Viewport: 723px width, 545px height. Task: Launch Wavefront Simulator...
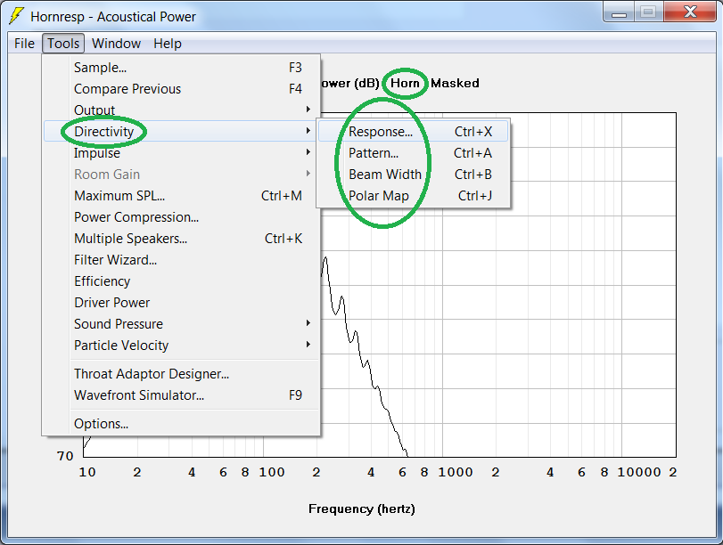click(181, 395)
